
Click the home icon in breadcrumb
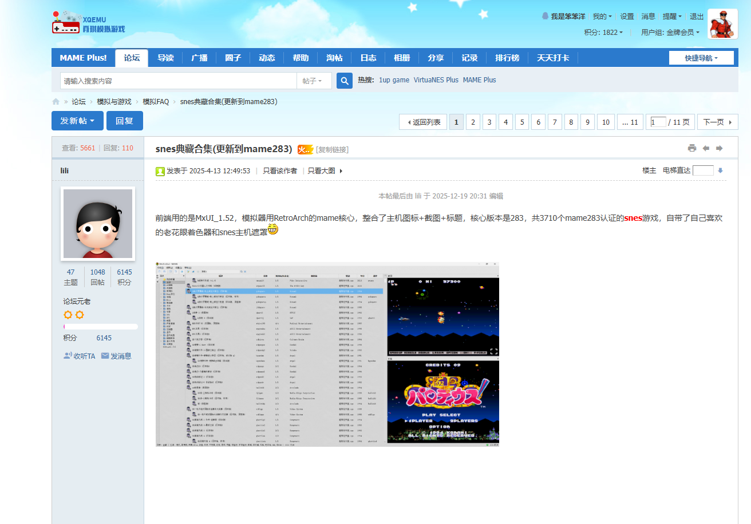[x=56, y=102]
